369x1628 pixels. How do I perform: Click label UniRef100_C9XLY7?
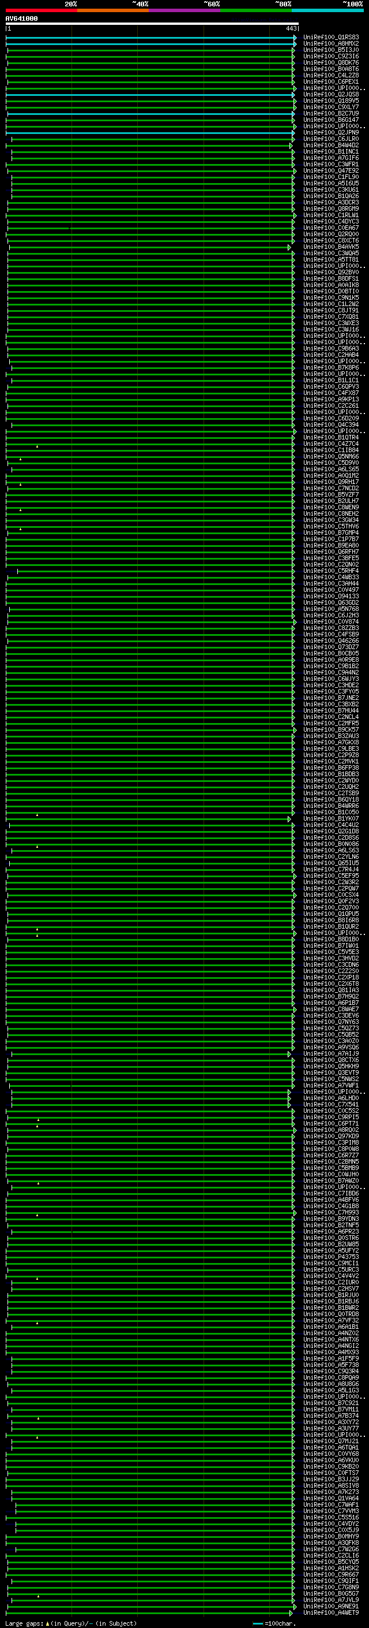[331, 107]
